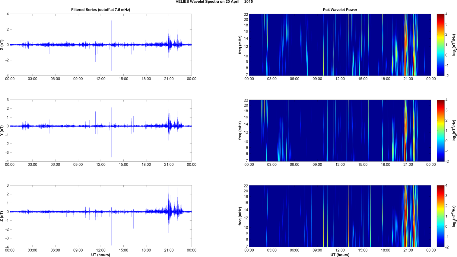Click the "12:00" tick under the Y filtered series
Screen dimensions: 457x257
(101, 165)
